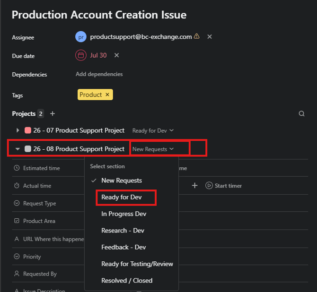The image size is (317, 292).
Task: Click the Jul 30 due date text
Action: click(x=98, y=55)
